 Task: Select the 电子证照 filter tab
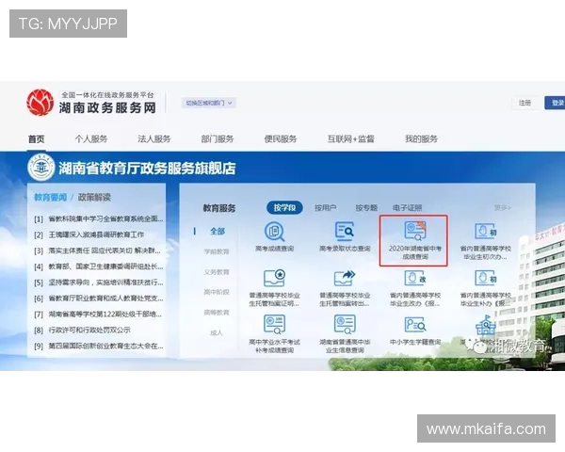[x=407, y=208]
